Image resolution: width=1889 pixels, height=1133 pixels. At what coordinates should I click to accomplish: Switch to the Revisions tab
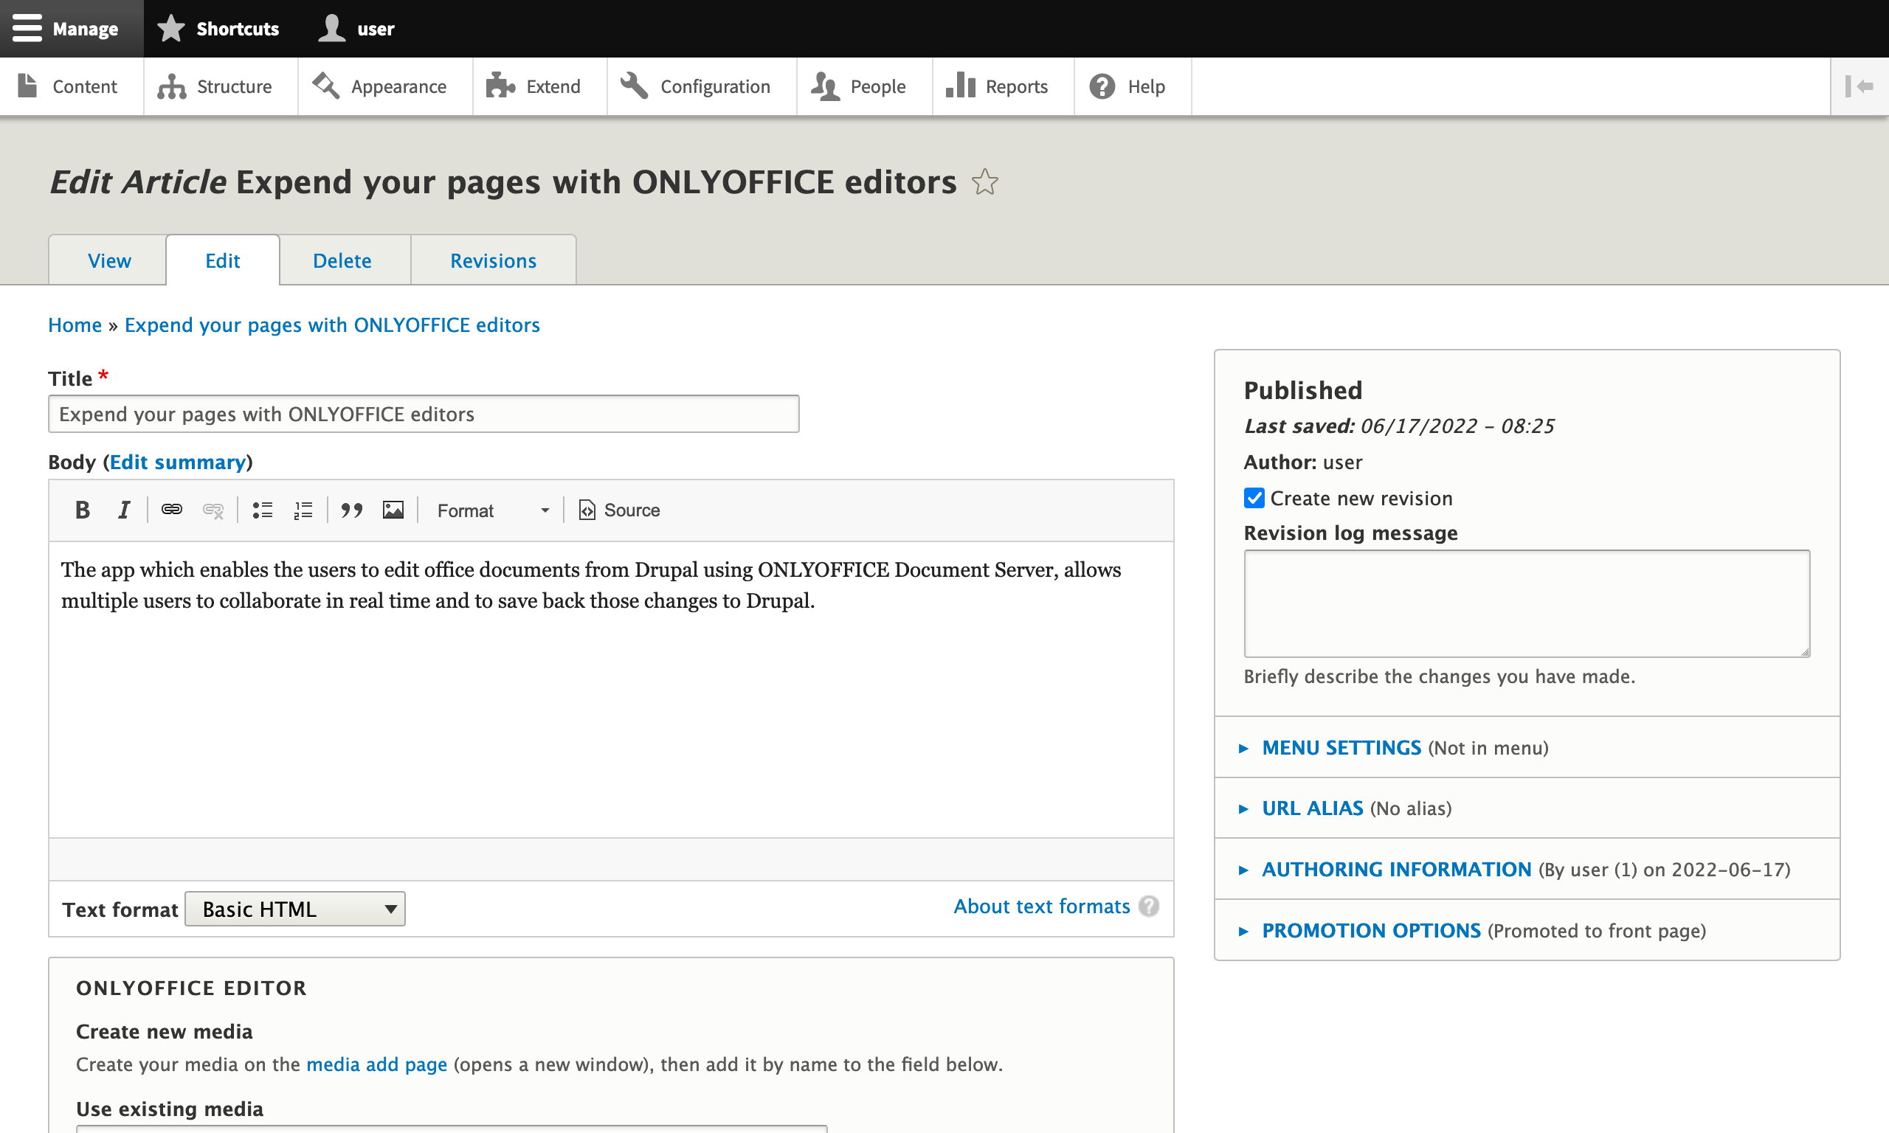[x=492, y=260]
